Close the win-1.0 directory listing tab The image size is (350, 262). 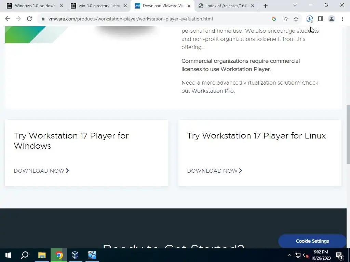pos(125,6)
